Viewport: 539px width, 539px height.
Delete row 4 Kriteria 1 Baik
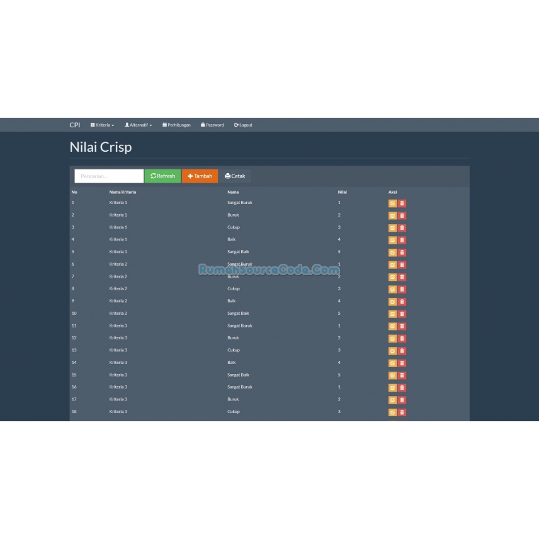(x=402, y=241)
